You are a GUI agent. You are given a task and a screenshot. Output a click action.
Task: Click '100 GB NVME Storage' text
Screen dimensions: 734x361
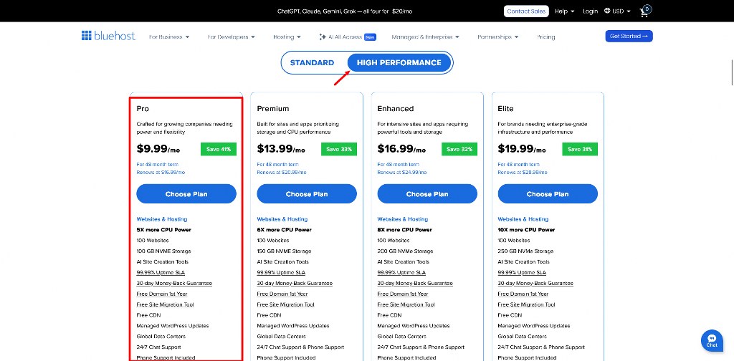pos(164,251)
